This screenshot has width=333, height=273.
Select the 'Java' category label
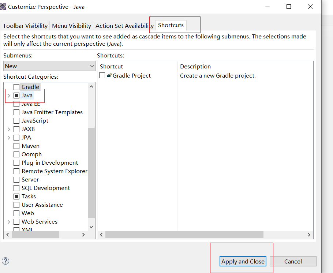pyautogui.click(x=27, y=96)
